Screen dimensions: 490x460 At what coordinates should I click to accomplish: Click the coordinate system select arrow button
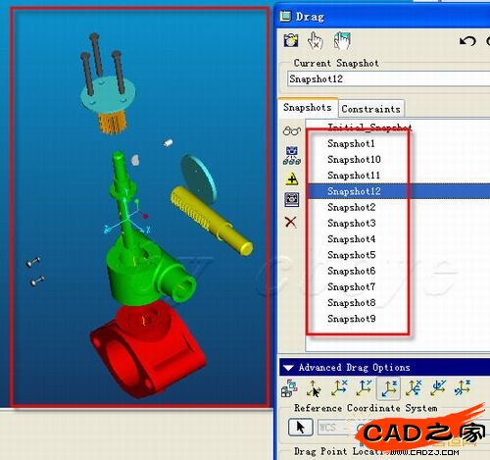click(x=301, y=427)
